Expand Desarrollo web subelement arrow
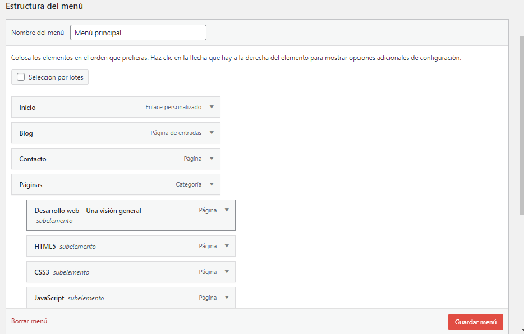This screenshot has width=524, height=334. coord(227,210)
